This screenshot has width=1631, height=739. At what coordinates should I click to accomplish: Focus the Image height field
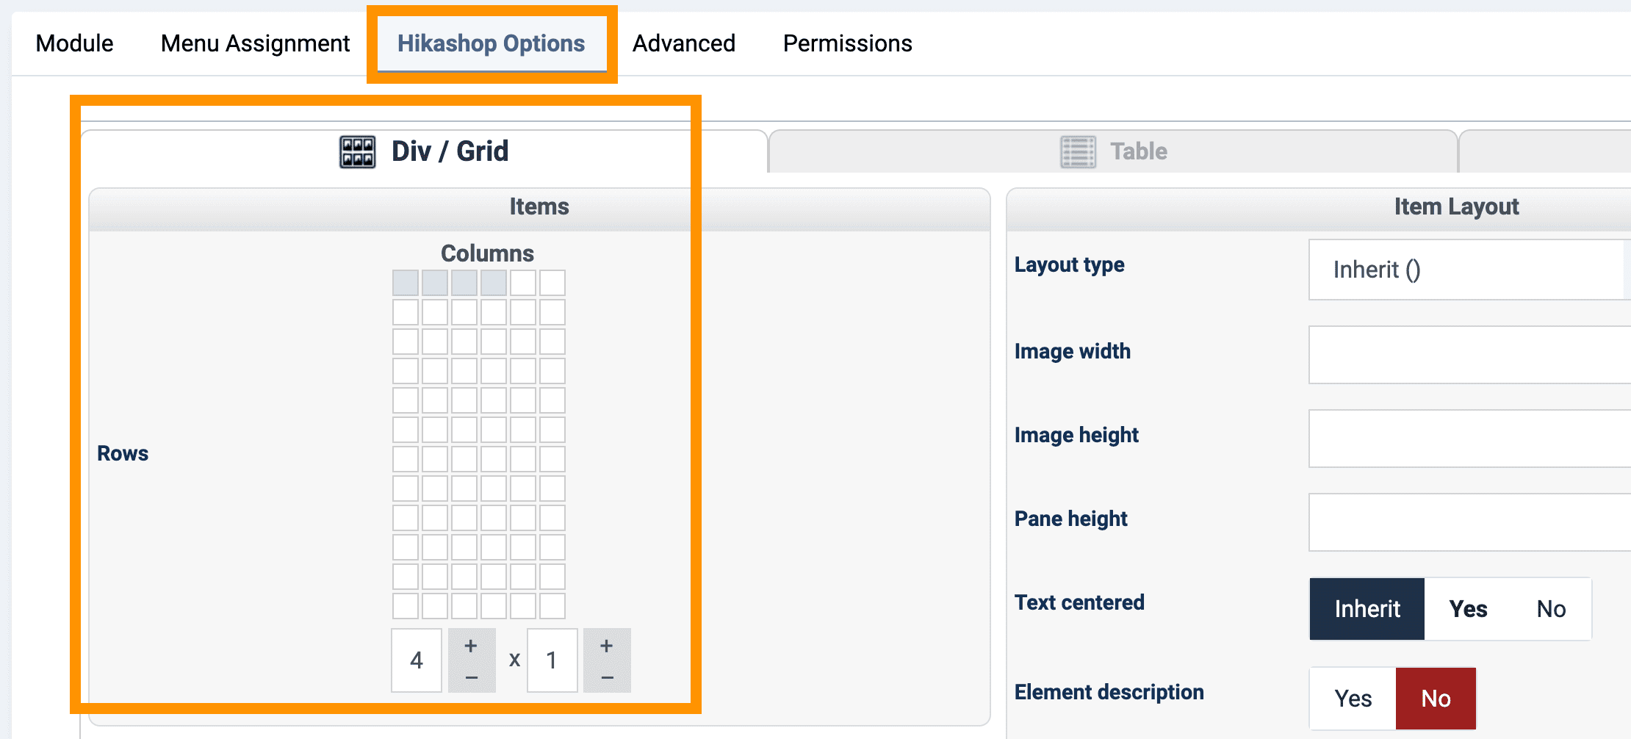1469,439
